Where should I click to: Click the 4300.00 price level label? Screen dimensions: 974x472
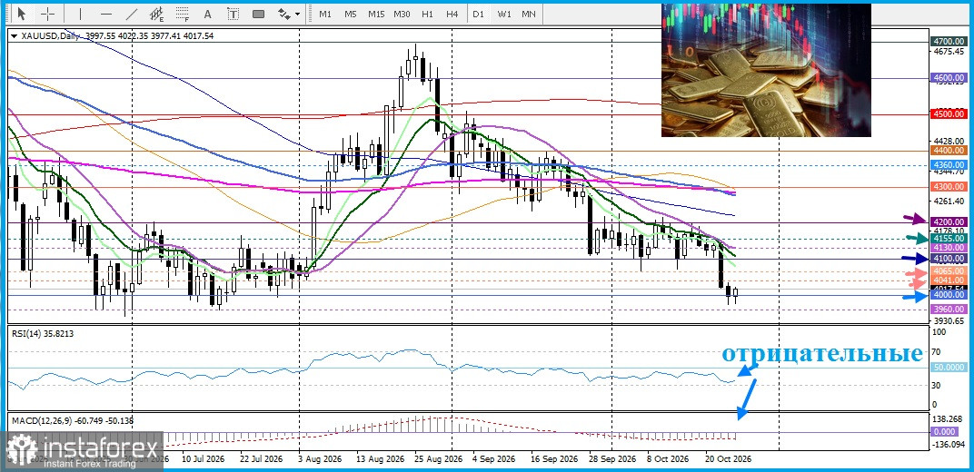949,187
